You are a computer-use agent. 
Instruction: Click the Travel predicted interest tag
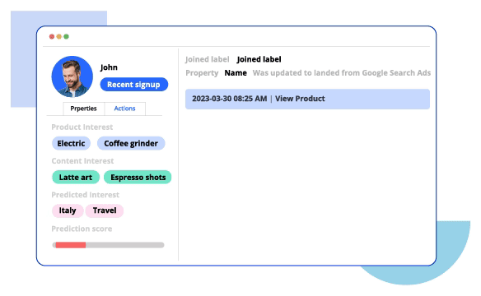105,210
